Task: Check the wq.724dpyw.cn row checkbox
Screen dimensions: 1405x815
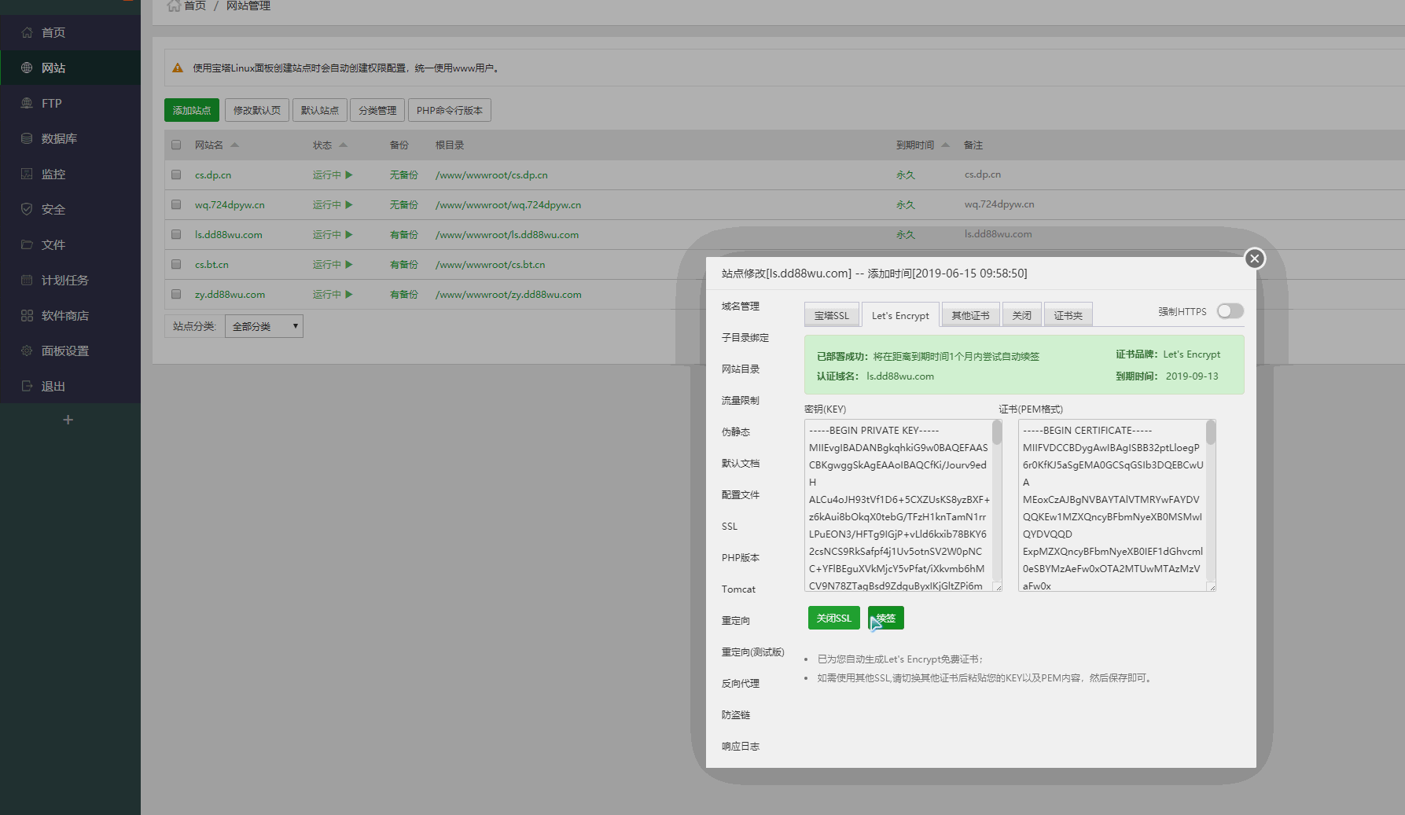Action: [x=176, y=204]
